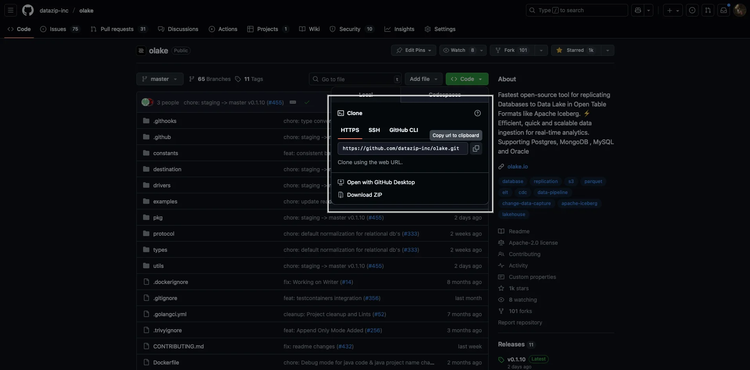Open the drivers folder

[x=162, y=185]
